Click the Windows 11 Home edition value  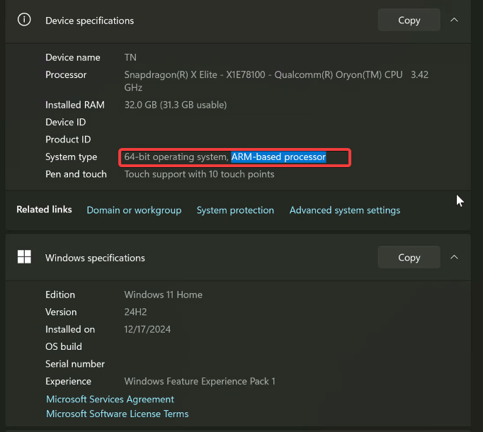[x=163, y=295]
